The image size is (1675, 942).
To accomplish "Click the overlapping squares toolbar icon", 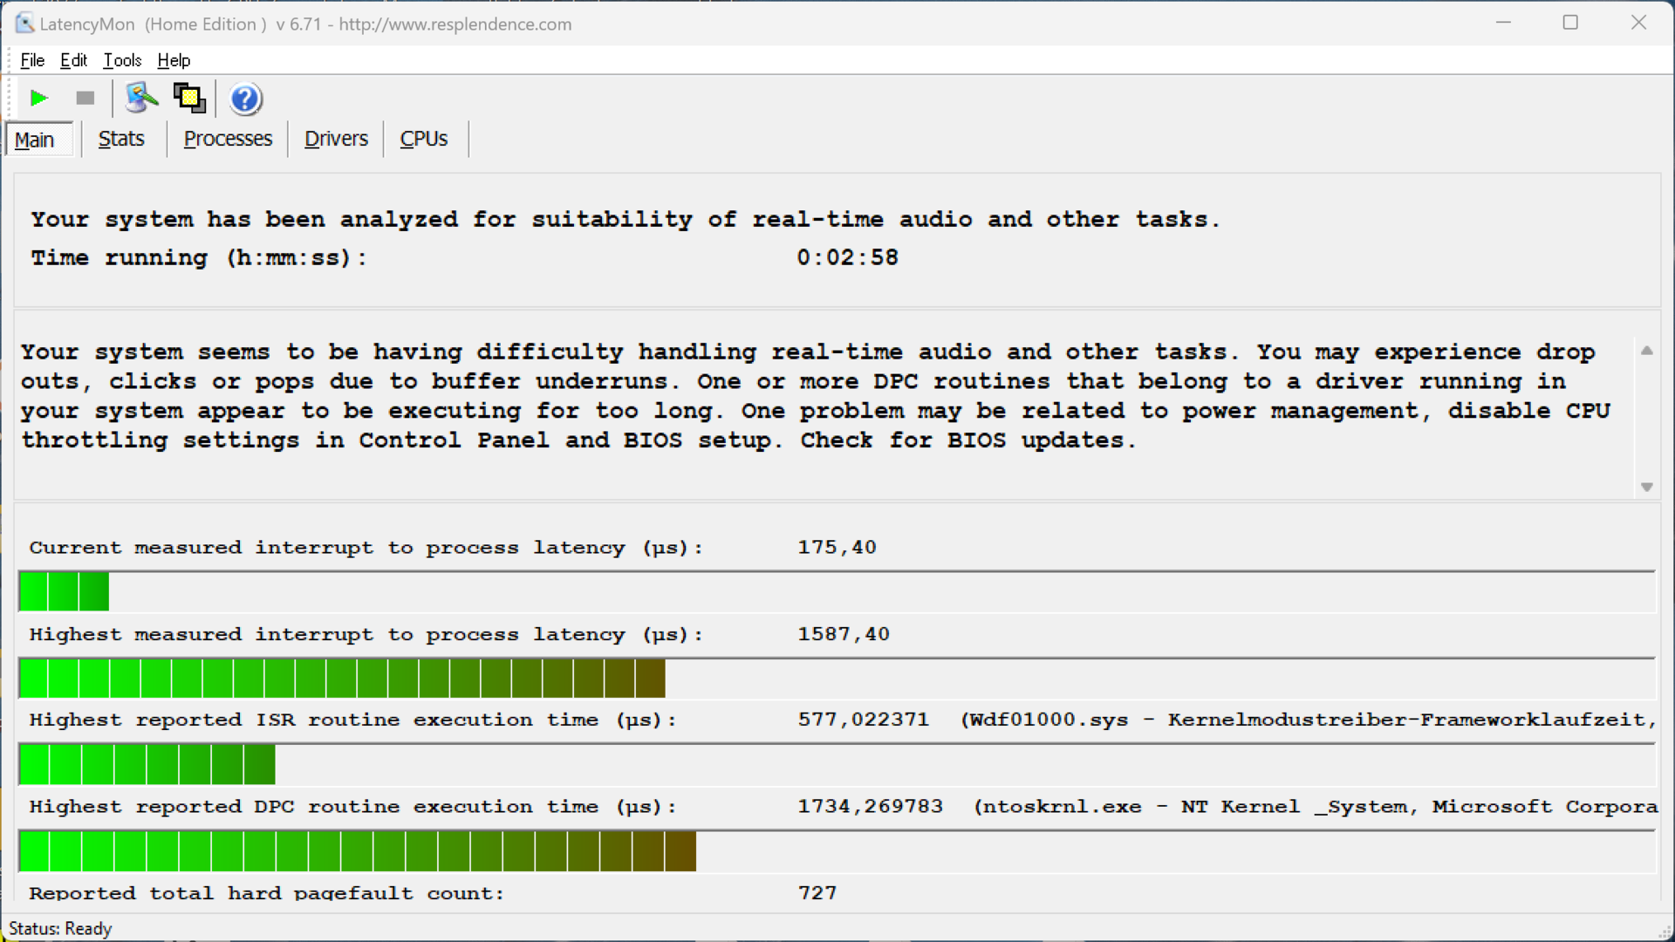I will (189, 98).
